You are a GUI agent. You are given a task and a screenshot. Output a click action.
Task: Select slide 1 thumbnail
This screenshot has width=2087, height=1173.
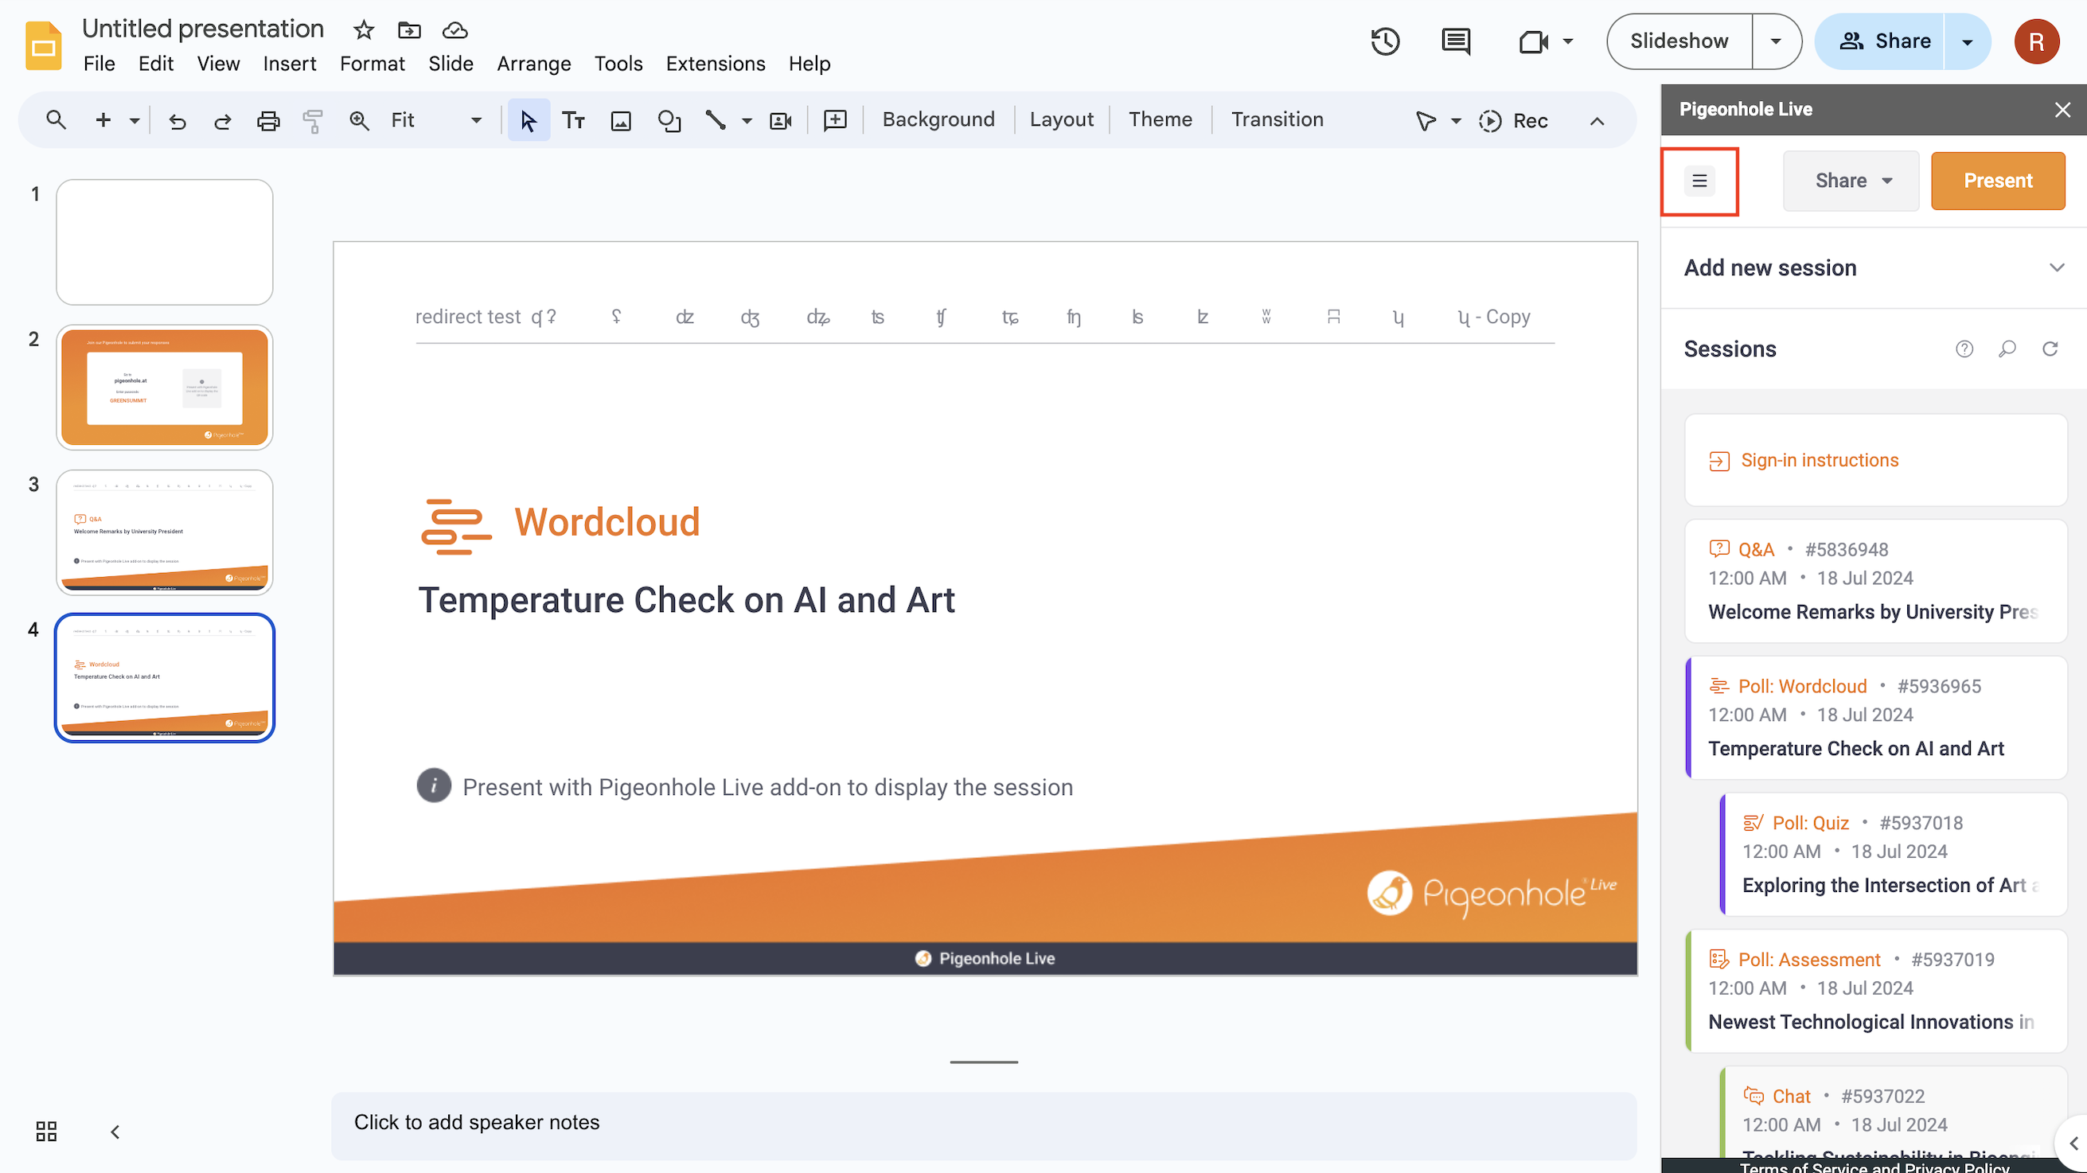click(x=165, y=242)
